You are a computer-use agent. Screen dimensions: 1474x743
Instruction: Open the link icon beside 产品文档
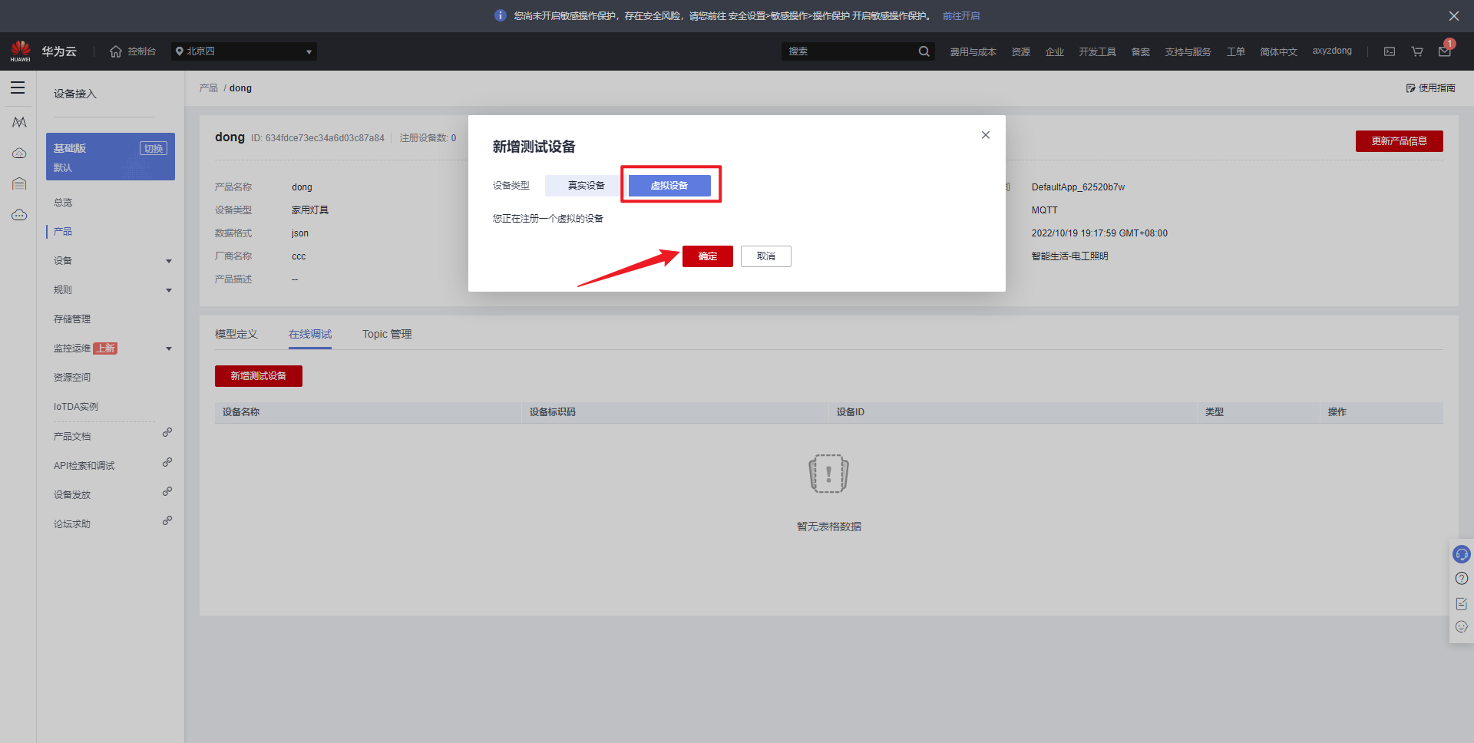pos(167,433)
